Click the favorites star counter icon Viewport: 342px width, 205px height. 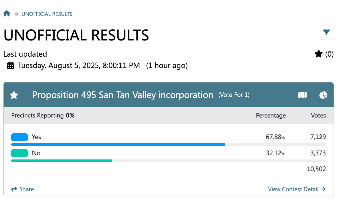pos(319,54)
